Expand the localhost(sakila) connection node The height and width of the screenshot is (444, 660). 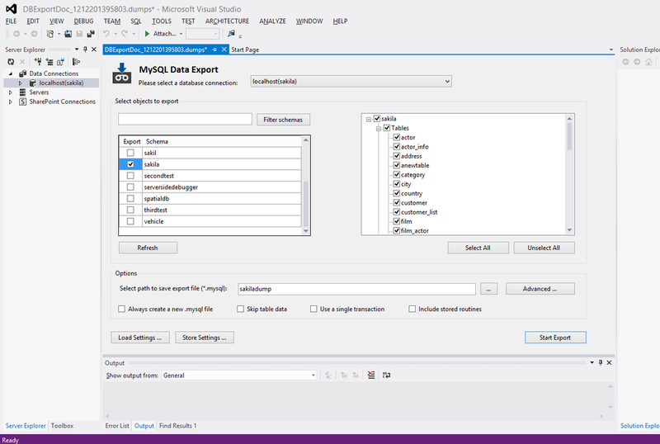20,83
